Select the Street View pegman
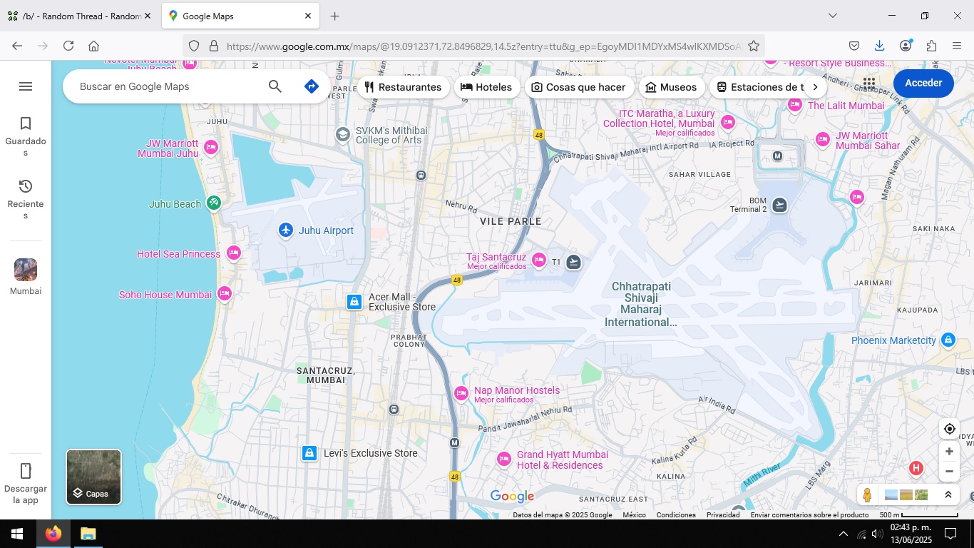 (x=867, y=494)
